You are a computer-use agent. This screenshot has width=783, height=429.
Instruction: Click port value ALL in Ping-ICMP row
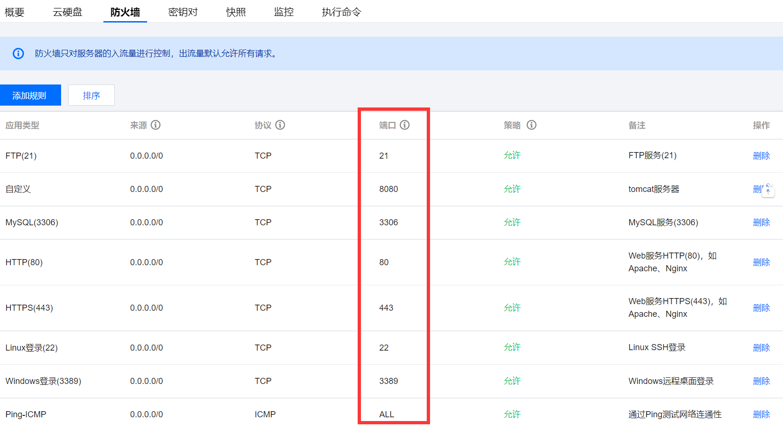pos(387,414)
